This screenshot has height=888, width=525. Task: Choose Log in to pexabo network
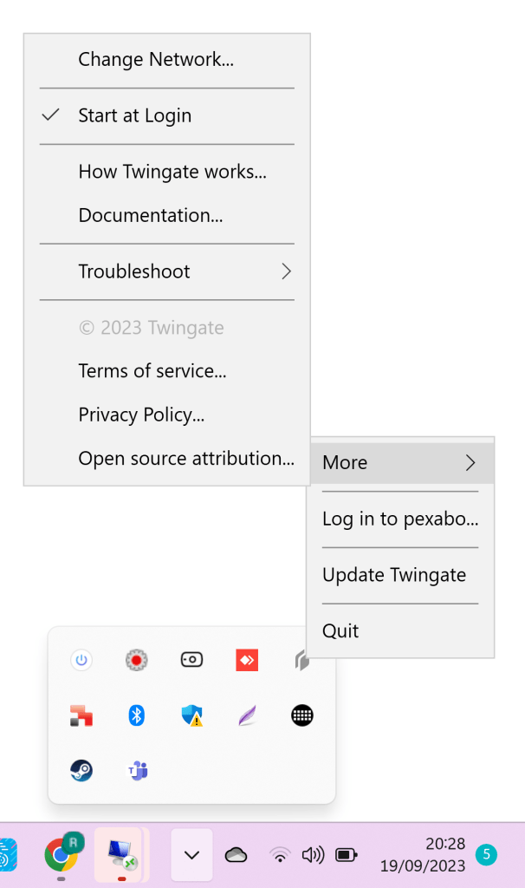pos(402,519)
